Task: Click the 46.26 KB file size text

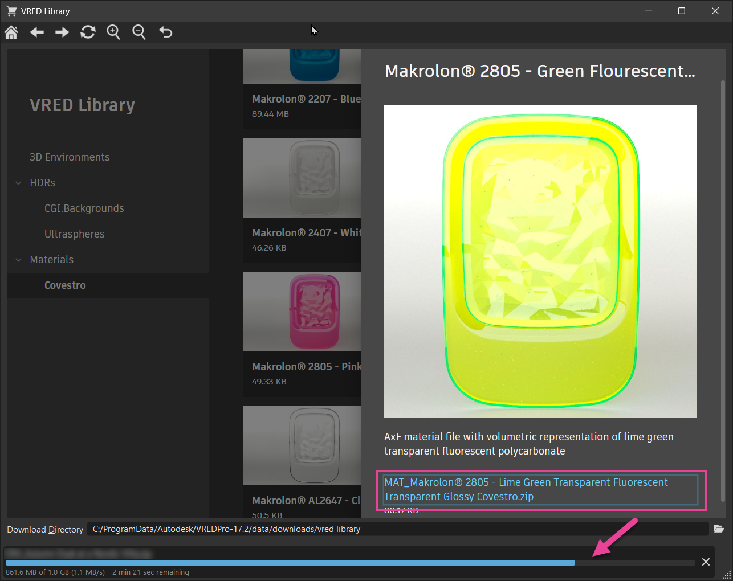Action: [269, 248]
